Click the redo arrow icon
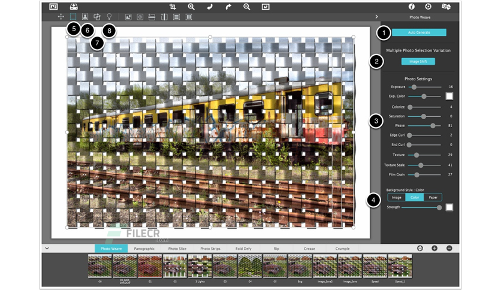The width and height of the screenshot is (501, 290). [x=228, y=7]
